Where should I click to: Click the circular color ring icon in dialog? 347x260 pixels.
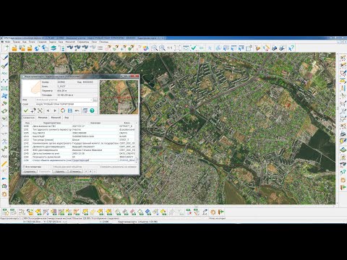click(x=63, y=110)
